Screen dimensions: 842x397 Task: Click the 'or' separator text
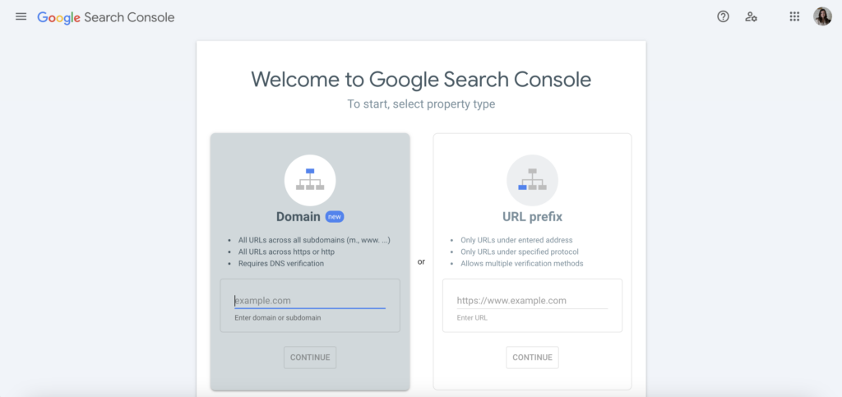421,262
